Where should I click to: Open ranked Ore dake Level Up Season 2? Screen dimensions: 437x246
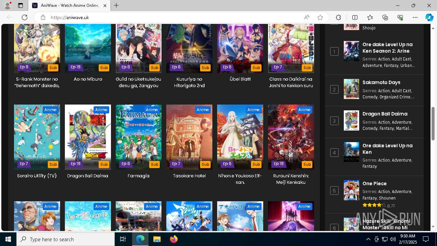(387, 47)
